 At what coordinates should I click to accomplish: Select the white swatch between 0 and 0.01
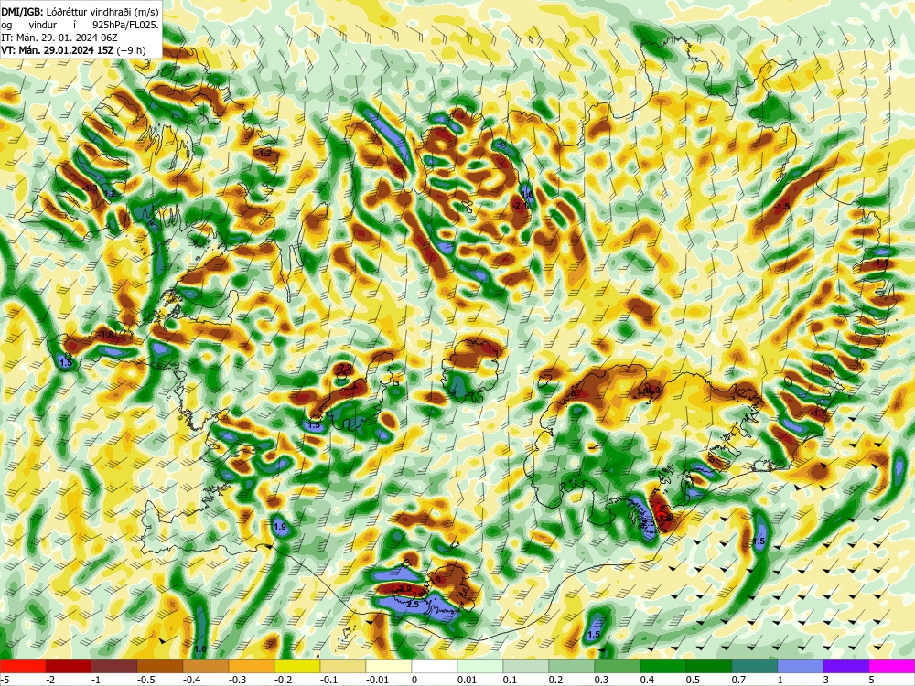click(435, 666)
